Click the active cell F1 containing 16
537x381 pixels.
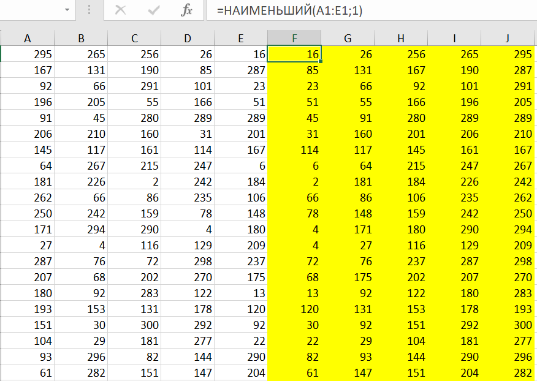pyautogui.click(x=294, y=55)
